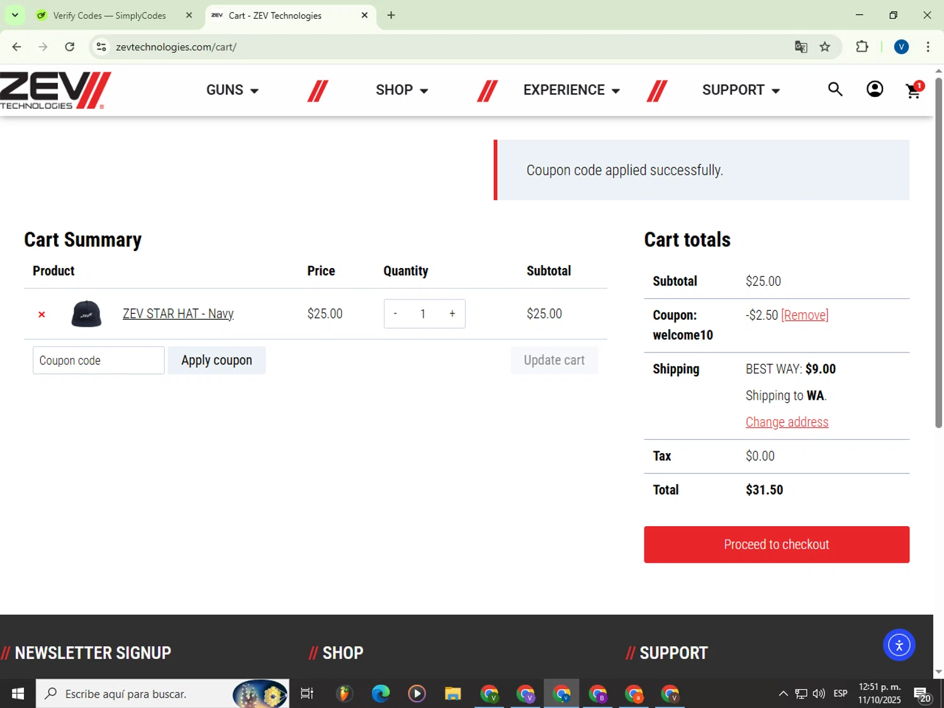The width and height of the screenshot is (944, 708).
Task: Open File Explorer from taskbar
Action: [x=453, y=694]
